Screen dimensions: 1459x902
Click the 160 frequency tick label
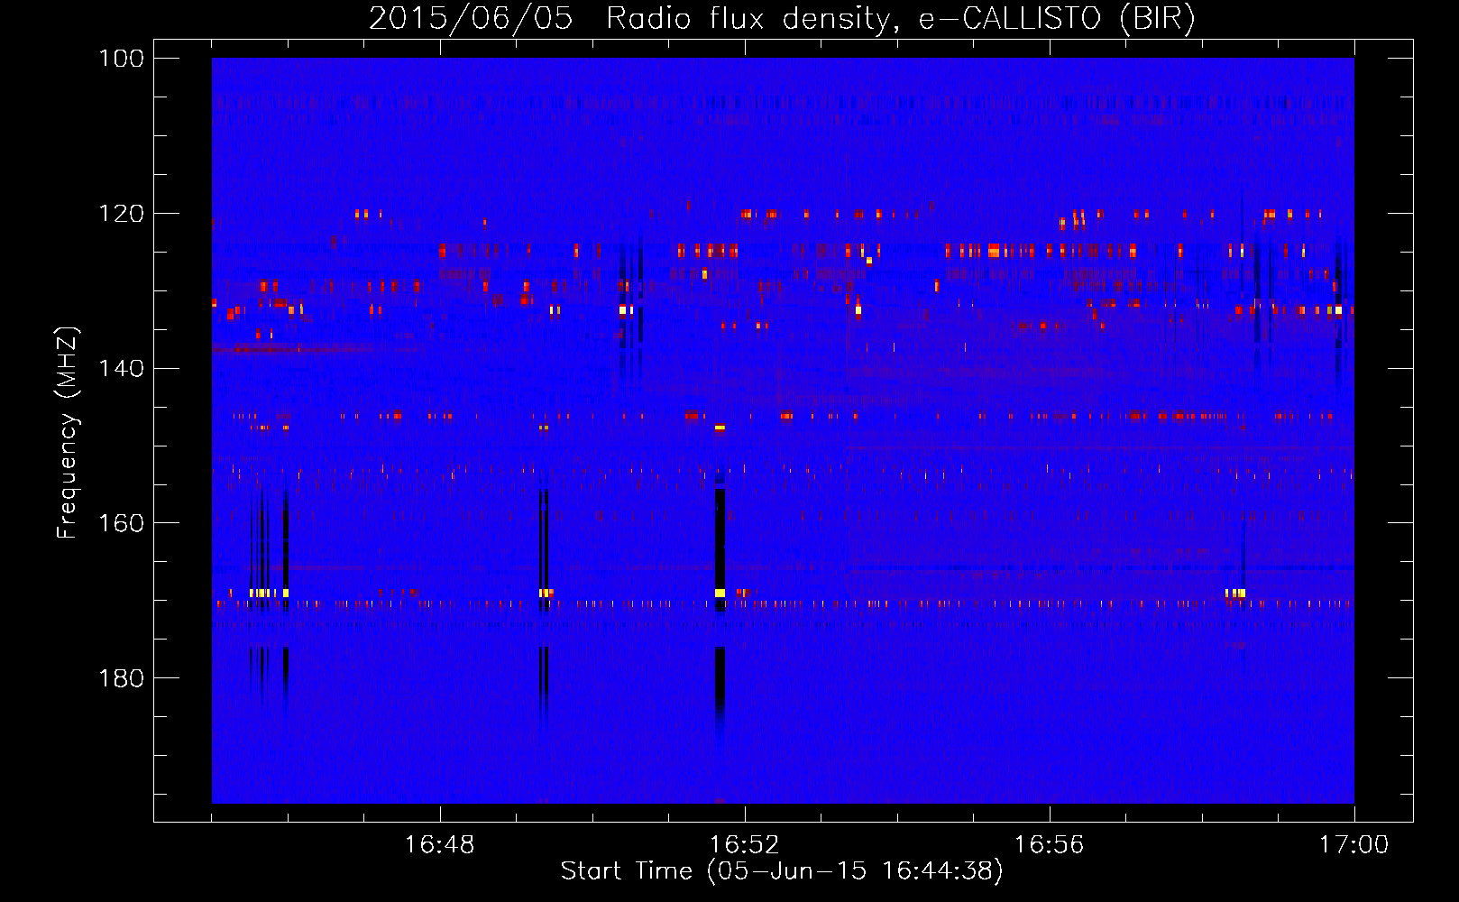point(122,523)
